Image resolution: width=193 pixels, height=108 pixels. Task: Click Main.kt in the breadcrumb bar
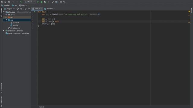click(x=23, y=5)
